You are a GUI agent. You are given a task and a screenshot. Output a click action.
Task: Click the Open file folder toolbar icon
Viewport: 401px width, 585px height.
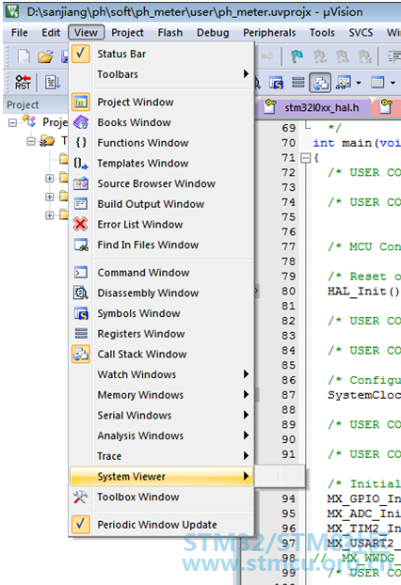pos(45,56)
